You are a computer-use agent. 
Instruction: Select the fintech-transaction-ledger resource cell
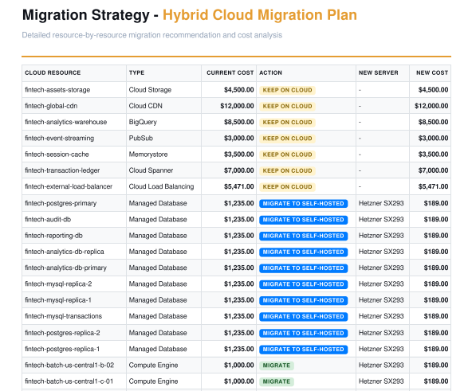click(74, 170)
